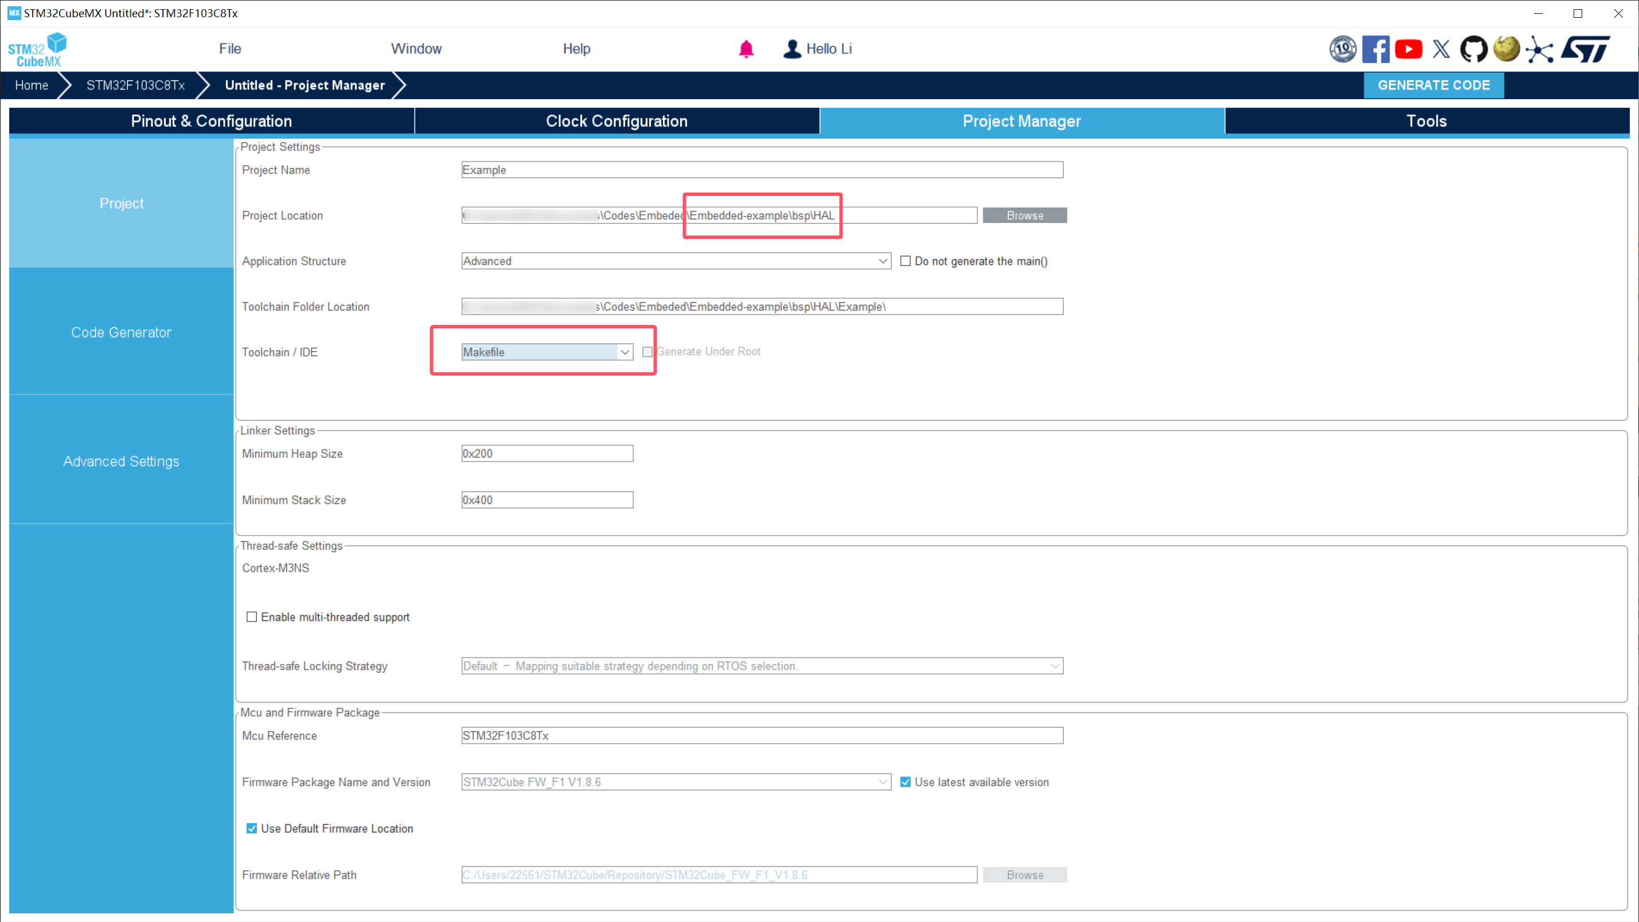This screenshot has width=1639, height=922.
Task: Open the Toolchain / IDE Makefile dropdown
Action: click(x=547, y=352)
